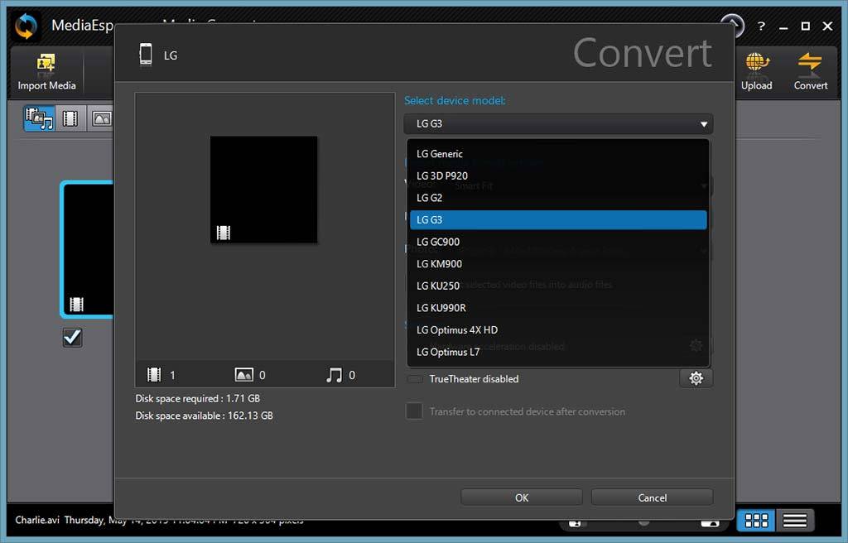This screenshot has width=848, height=543.
Task: Click the video count film icon
Action: [154, 374]
